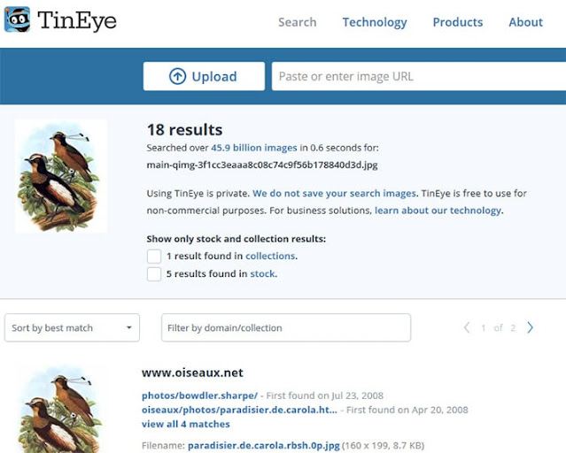The width and height of the screenshot is (566, 453).
Task: Click the www.oiseaux.net result title
Action: pyautogui.click(x=192, y=372)
